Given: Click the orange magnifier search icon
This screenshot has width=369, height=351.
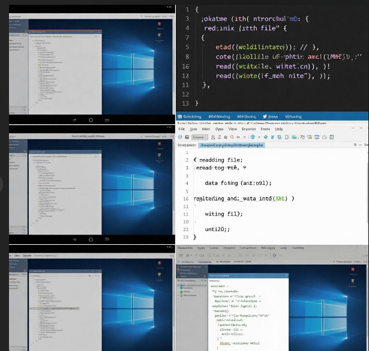Looking at the screenshot, I should tap(232, 137).
